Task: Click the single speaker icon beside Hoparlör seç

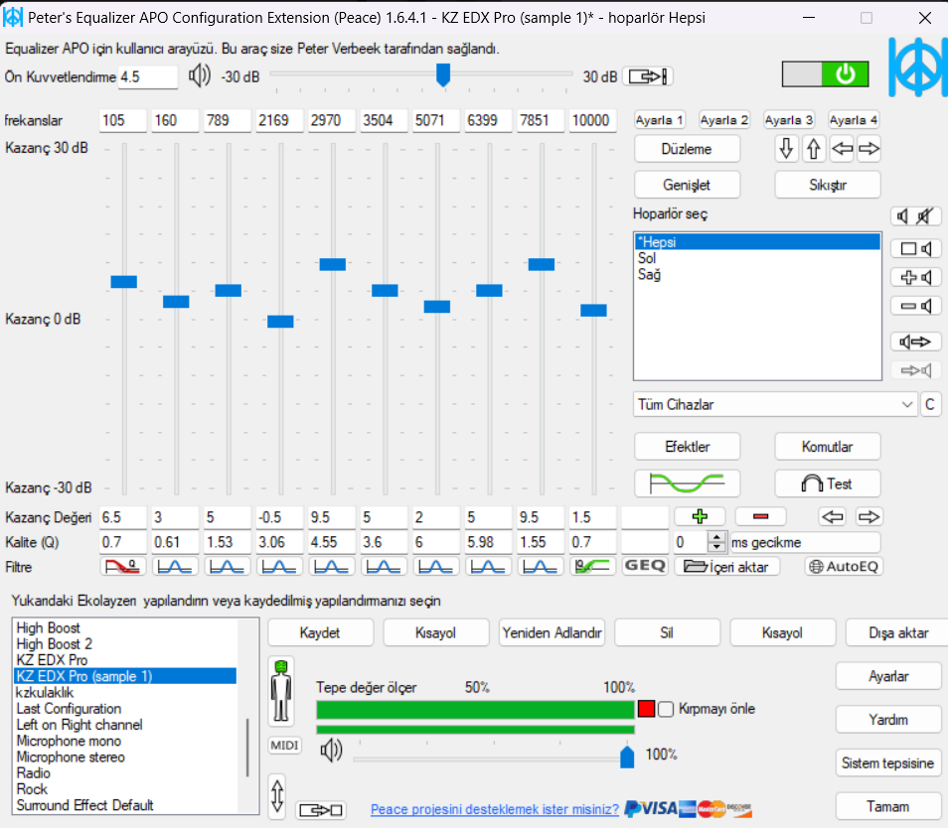Action: point(902,215)
